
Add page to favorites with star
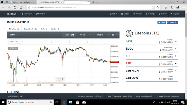click(157, 7)
